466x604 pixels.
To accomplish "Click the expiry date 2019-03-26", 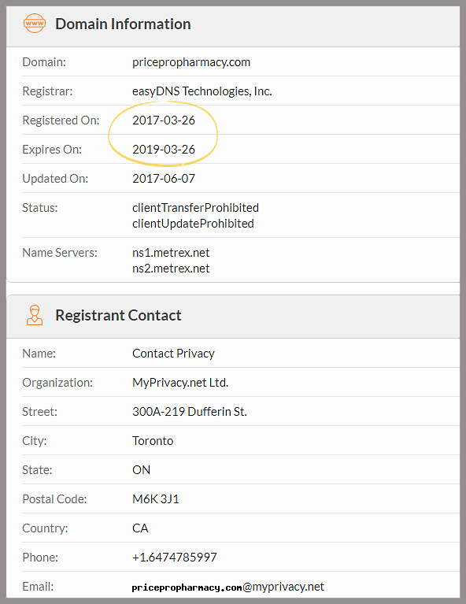I will [164, 150].
